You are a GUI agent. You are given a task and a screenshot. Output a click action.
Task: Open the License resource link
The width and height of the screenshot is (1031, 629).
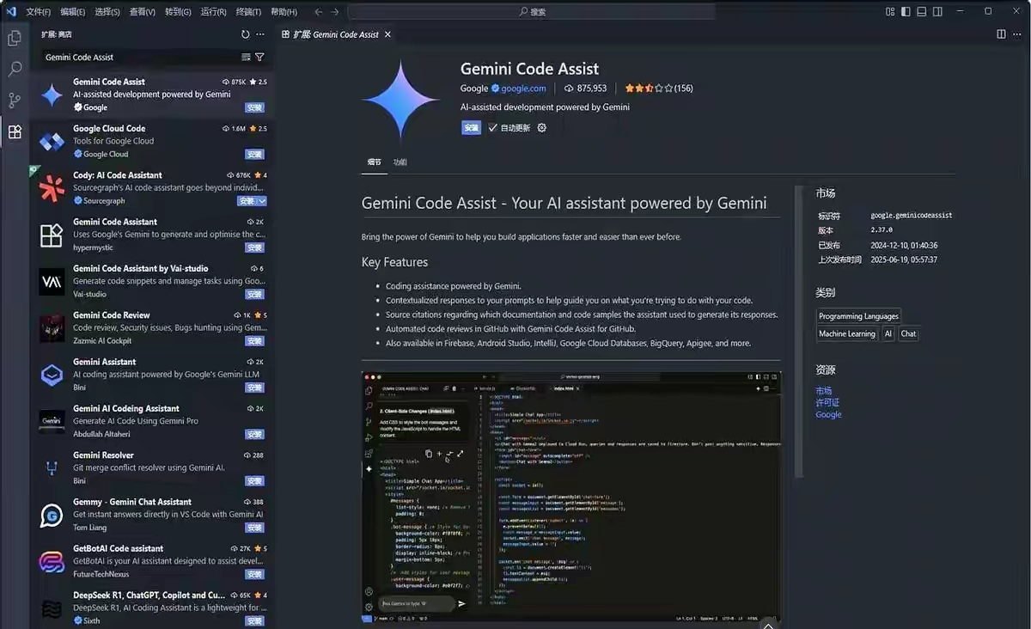point(827,403)
